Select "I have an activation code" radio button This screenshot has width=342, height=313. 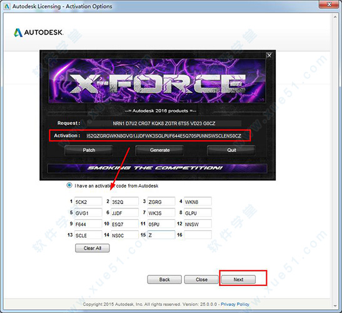[x=69, y=185]
